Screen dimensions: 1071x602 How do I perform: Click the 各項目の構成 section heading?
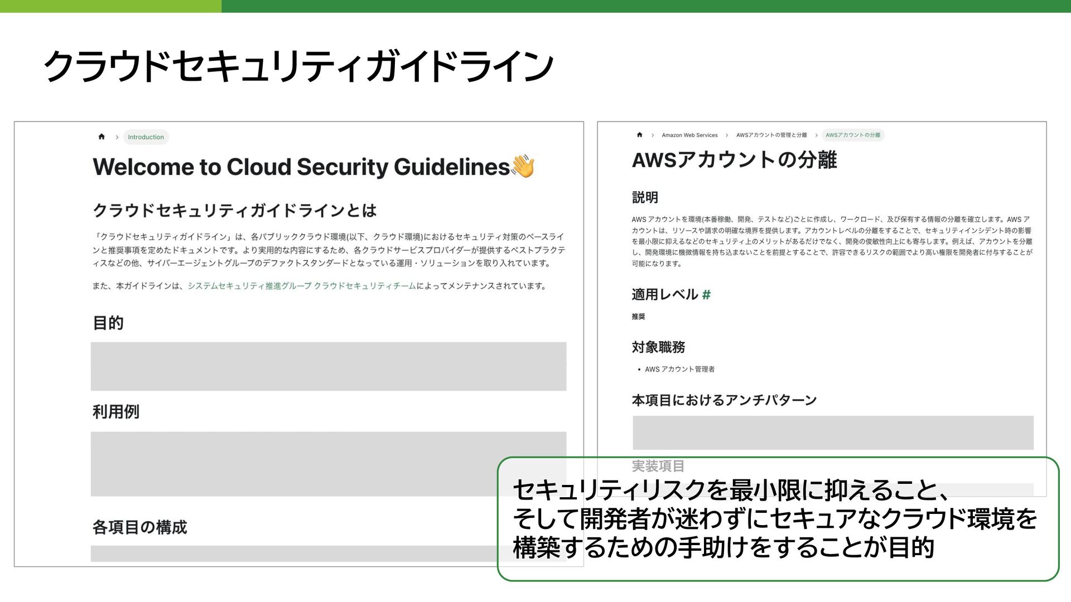coord(140,527)
